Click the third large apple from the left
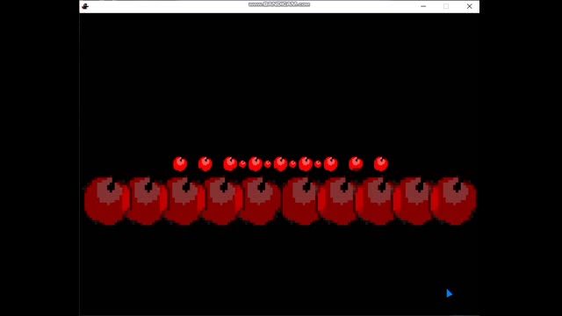Image resolution: width=562 pixels, height=316 pixels. pyautogui.click(x=184, y=201)
